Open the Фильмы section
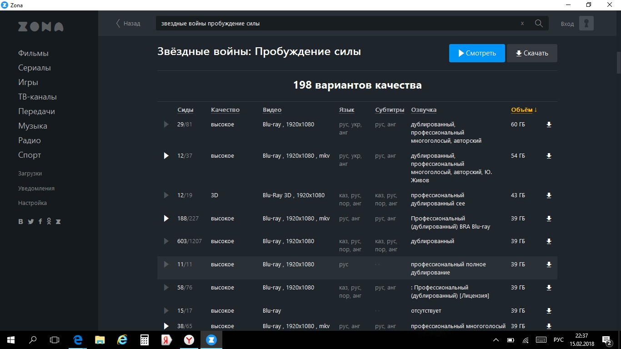Viewport: 621px width, 349px height. [33, 53]
